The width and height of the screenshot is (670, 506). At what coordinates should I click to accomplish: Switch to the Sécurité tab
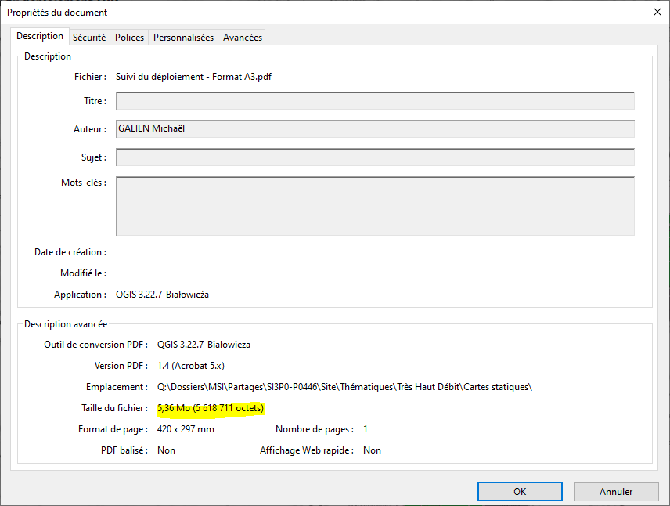(x=89, y=37)
